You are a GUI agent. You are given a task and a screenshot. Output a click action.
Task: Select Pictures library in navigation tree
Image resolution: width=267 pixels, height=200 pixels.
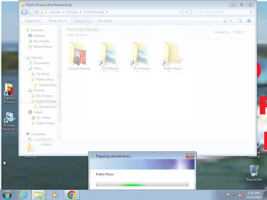pyautogui.click(x=39, y=90)
